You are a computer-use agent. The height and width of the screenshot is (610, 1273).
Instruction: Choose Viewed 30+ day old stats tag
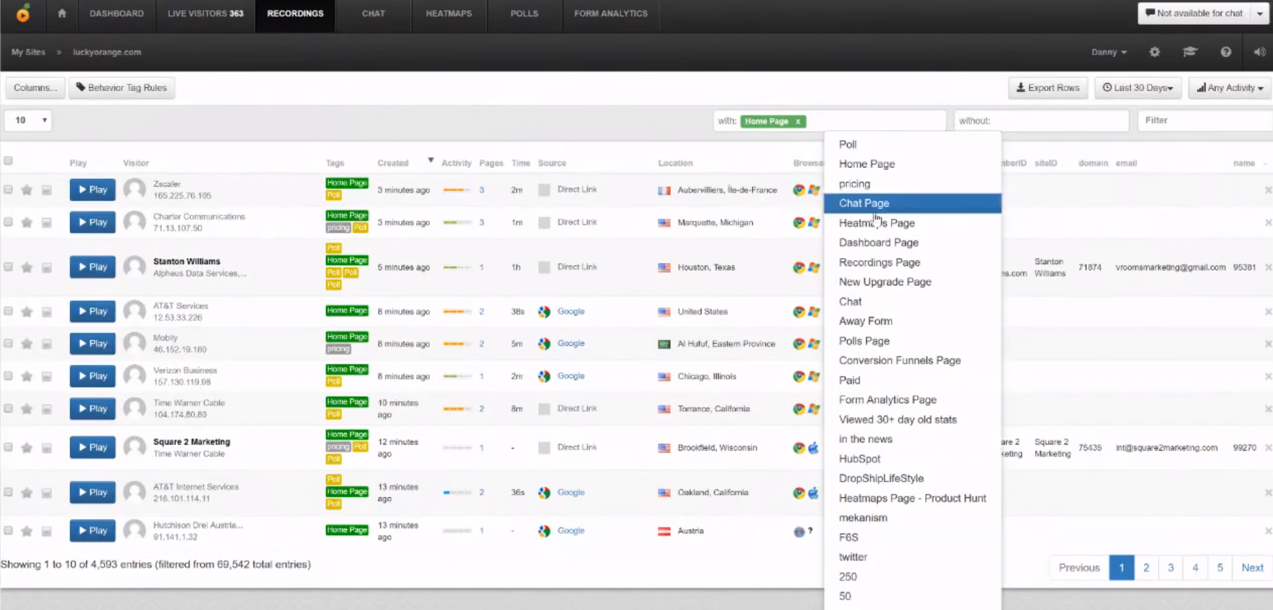tap(912, 420)
